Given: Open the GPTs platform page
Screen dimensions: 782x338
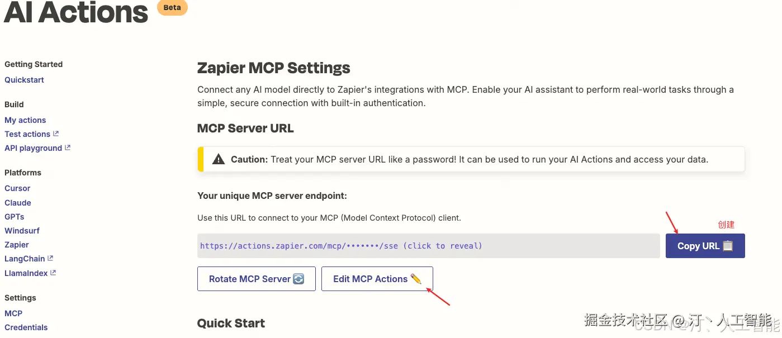Looking at the screenshot, I should pyautogui.click(x=15, y=217).
